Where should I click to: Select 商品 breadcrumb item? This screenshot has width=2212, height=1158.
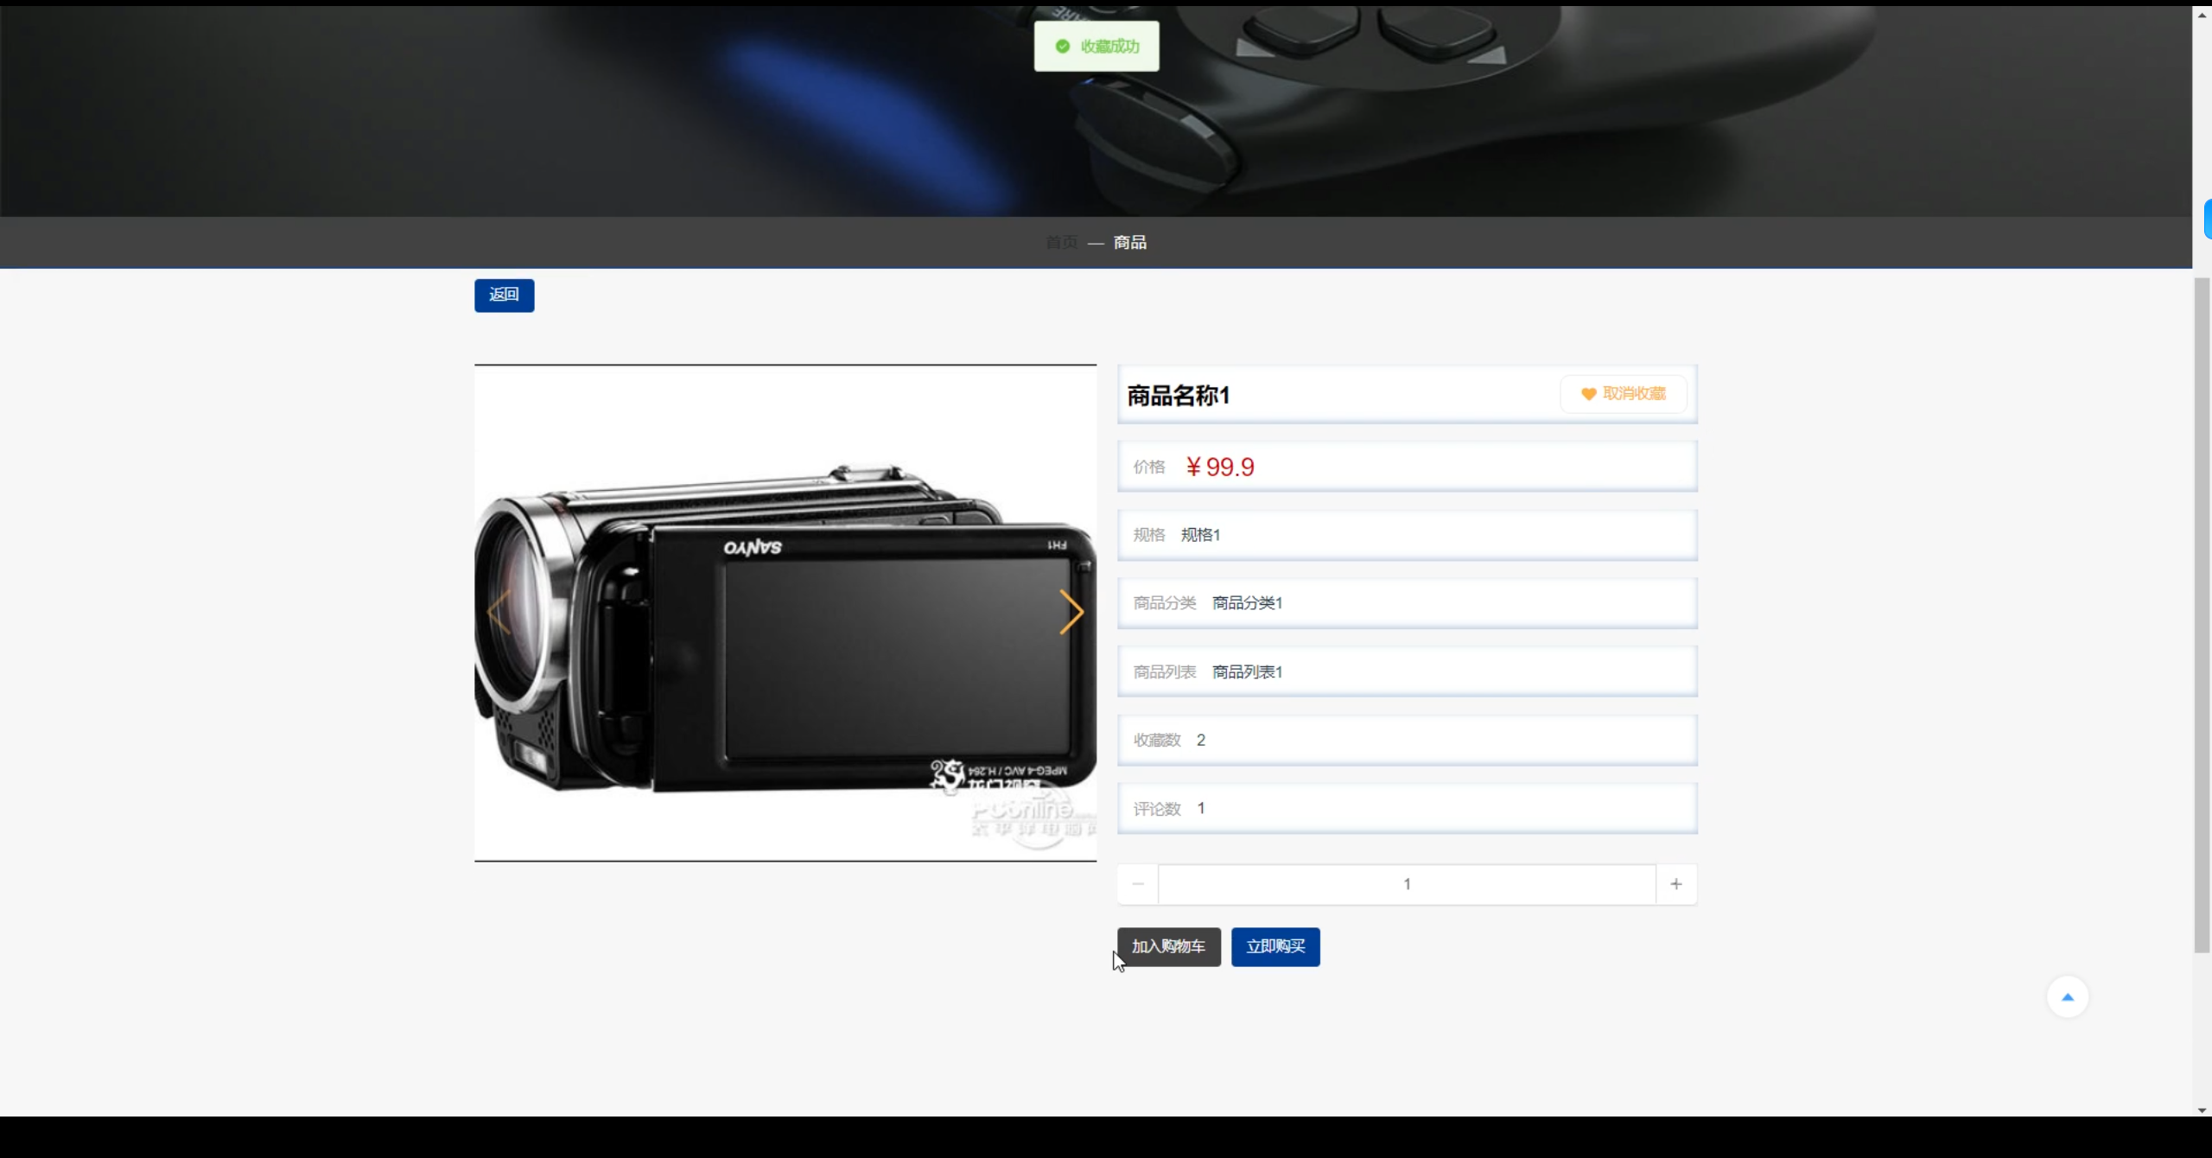(1129, 243)
